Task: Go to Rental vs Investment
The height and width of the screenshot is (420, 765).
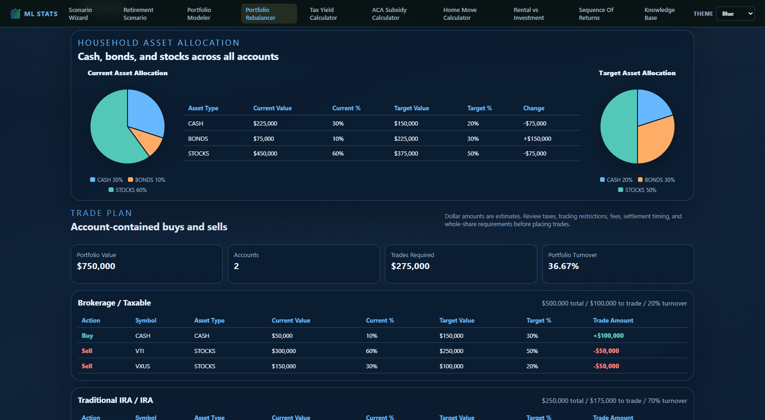Action: [529, 14]
